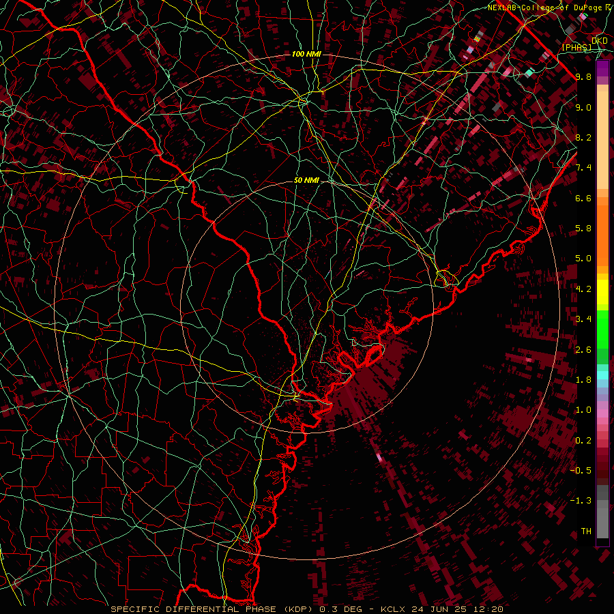614x614 pixels.
Task: Click the "TH" threshold label on scale
Action: pyautogui.click(x=586, y=531)
